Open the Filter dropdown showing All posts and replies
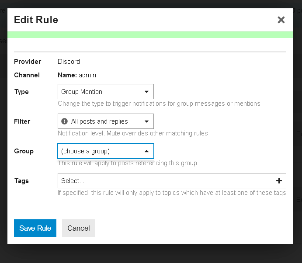The image size is (302, 263). point(105,121)
